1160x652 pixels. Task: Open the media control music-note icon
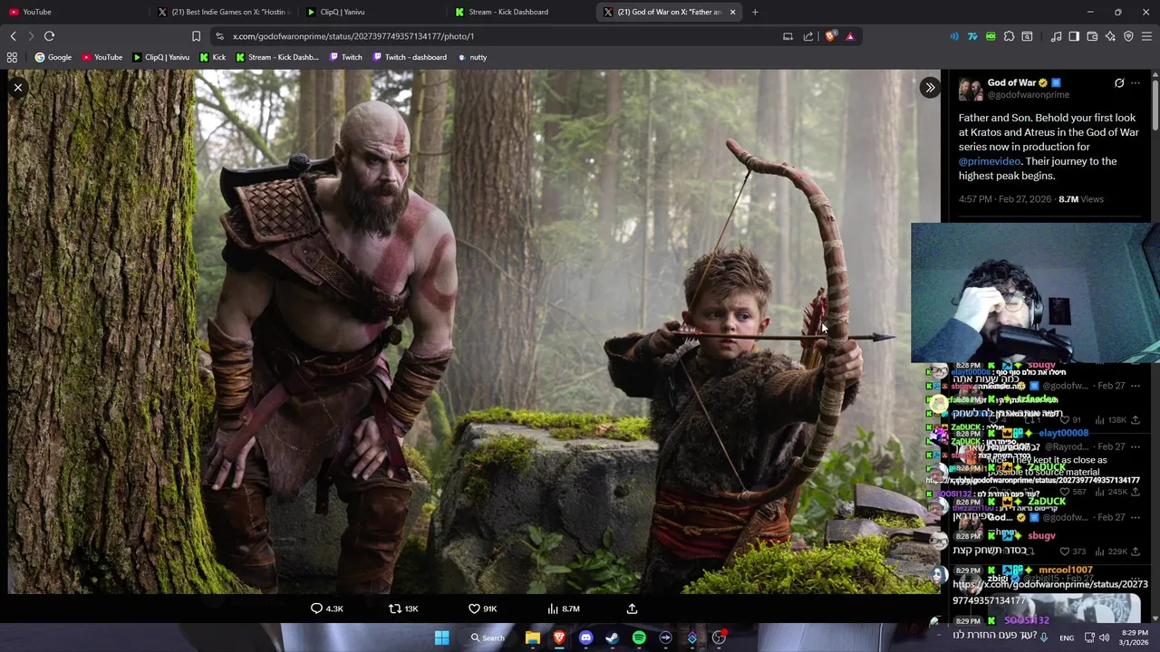tap(1056, 36)
